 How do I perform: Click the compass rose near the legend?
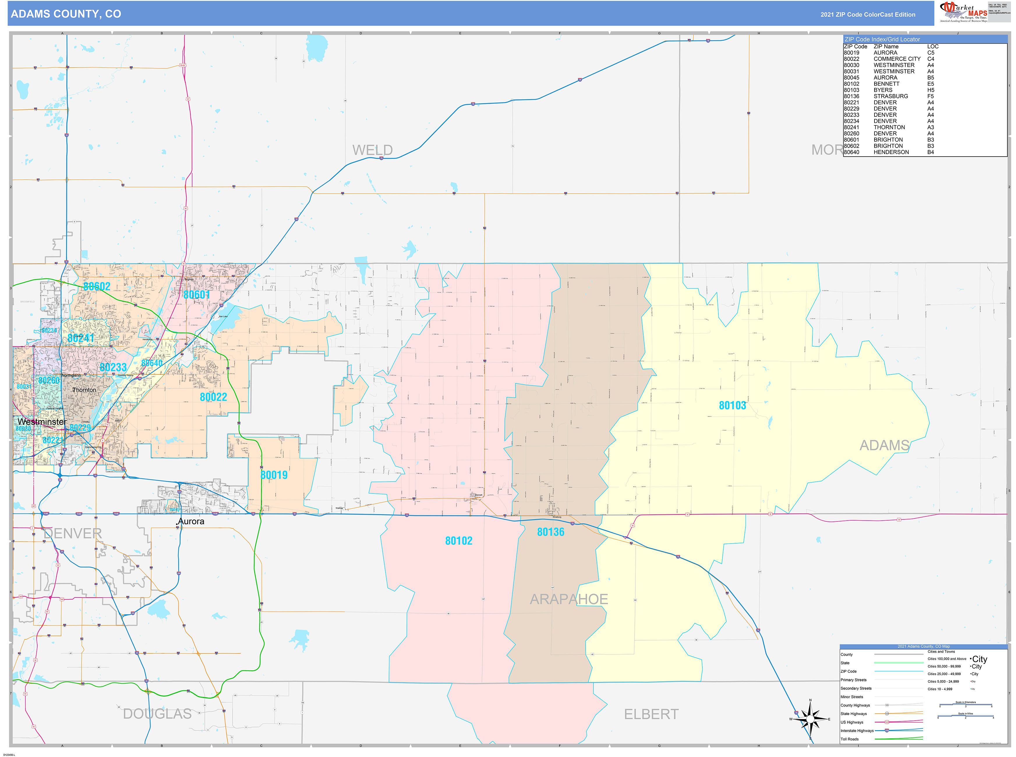click(x=810, y=719)
